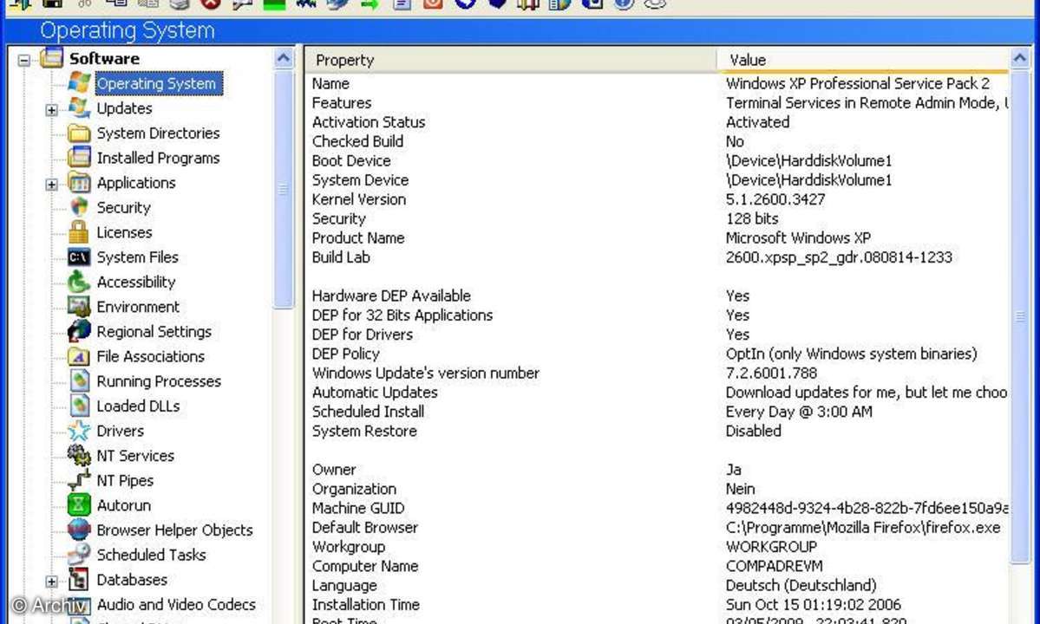Viewport: 1040px width, 624px height.
Task: Select the Boot Device property row
Action: [x=657, y=160]
